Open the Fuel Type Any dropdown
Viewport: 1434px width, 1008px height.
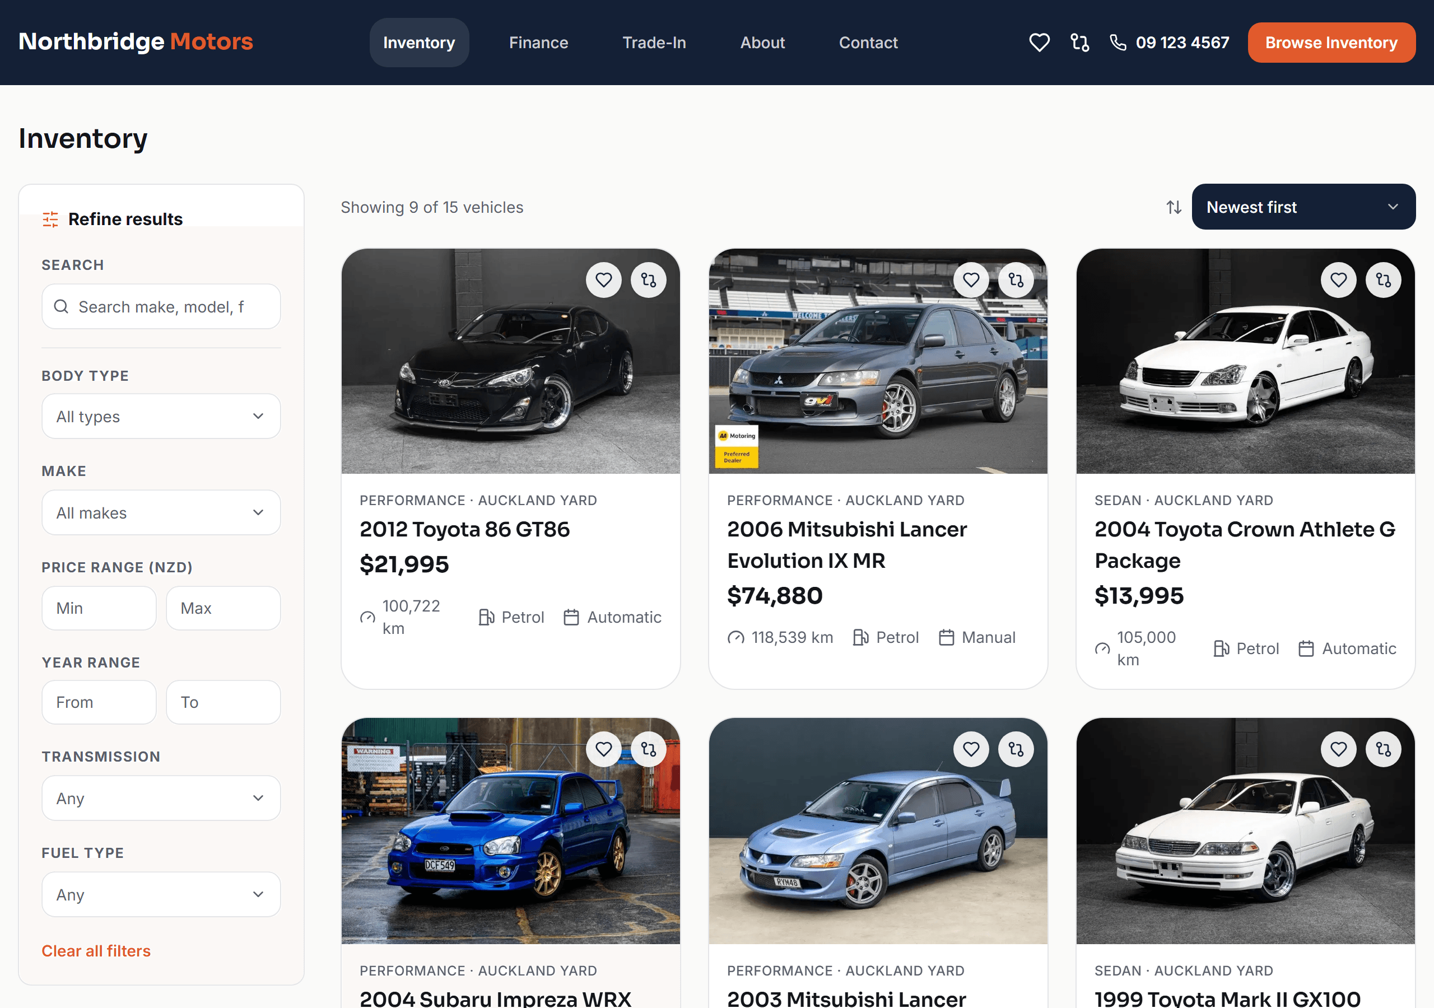tap(161, 894)
